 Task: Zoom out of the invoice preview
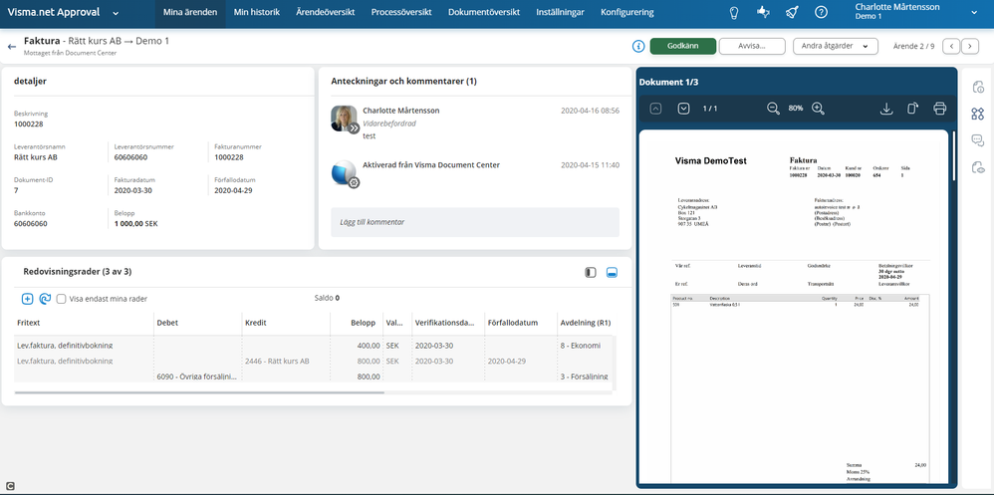(773, 109)
